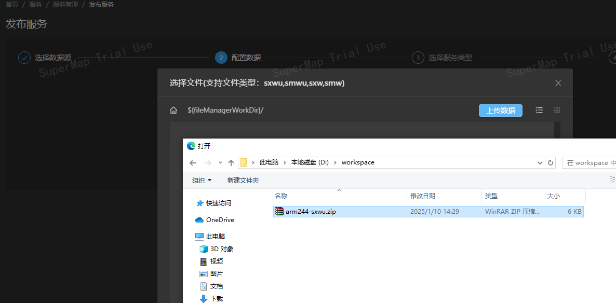Screen dimensions: 616x303
Task: Sort files by 名称 column
Action: 281,196
